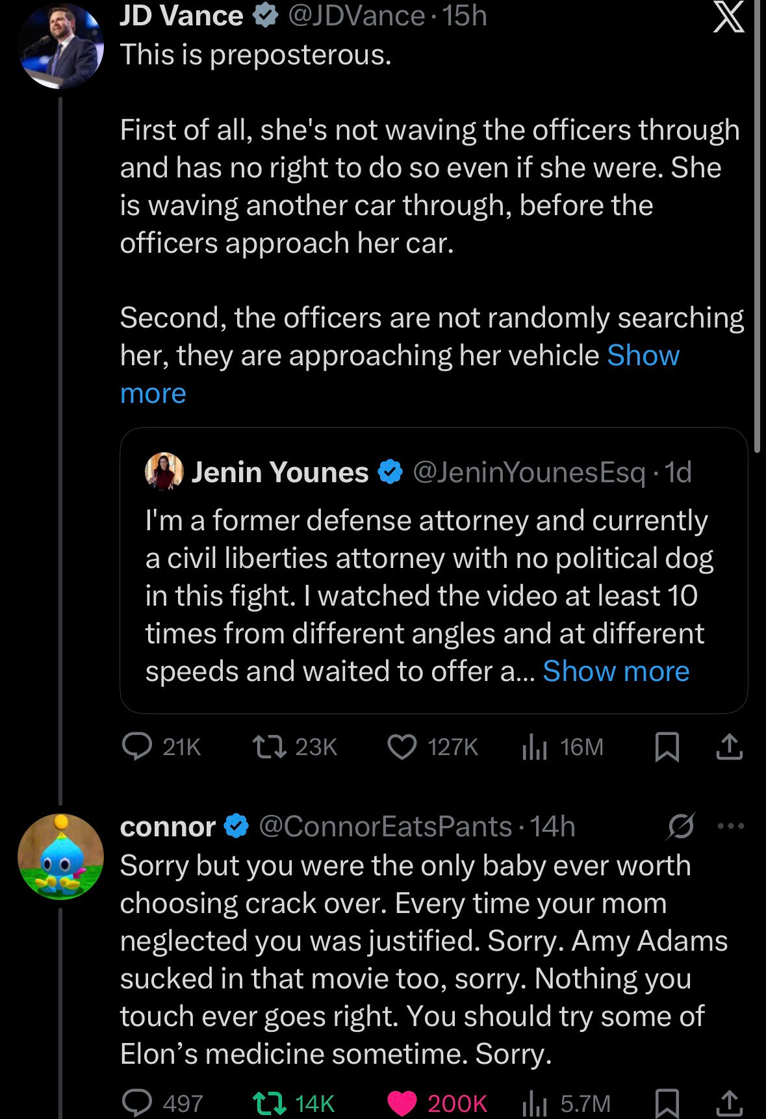Reply to connor's post
The width and height of the screenshot is (766, 1119).
[x=138, y=1103]
